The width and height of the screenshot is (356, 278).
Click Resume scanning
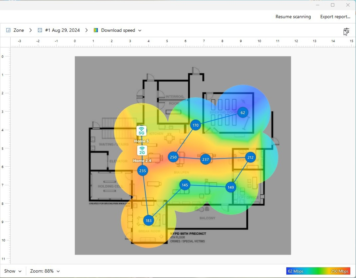[x=293, y=17]
